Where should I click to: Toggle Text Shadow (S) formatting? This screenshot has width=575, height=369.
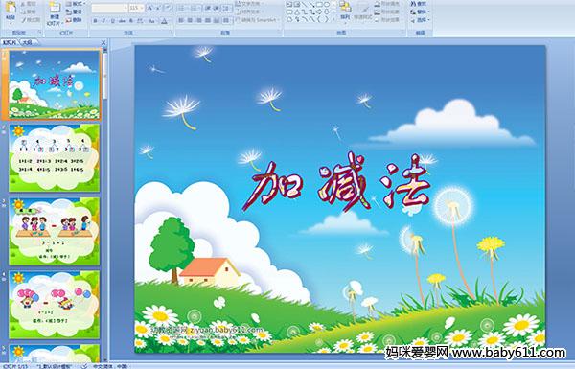[x=131, y=21]
